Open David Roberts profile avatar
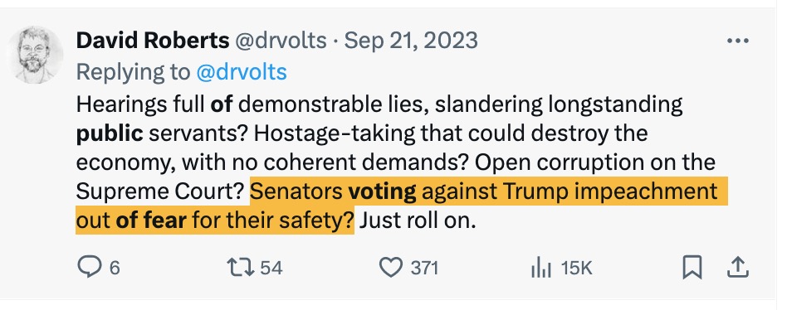Image resolution: width=787 pixels, height=310 pixels. (x=35, y=54)
